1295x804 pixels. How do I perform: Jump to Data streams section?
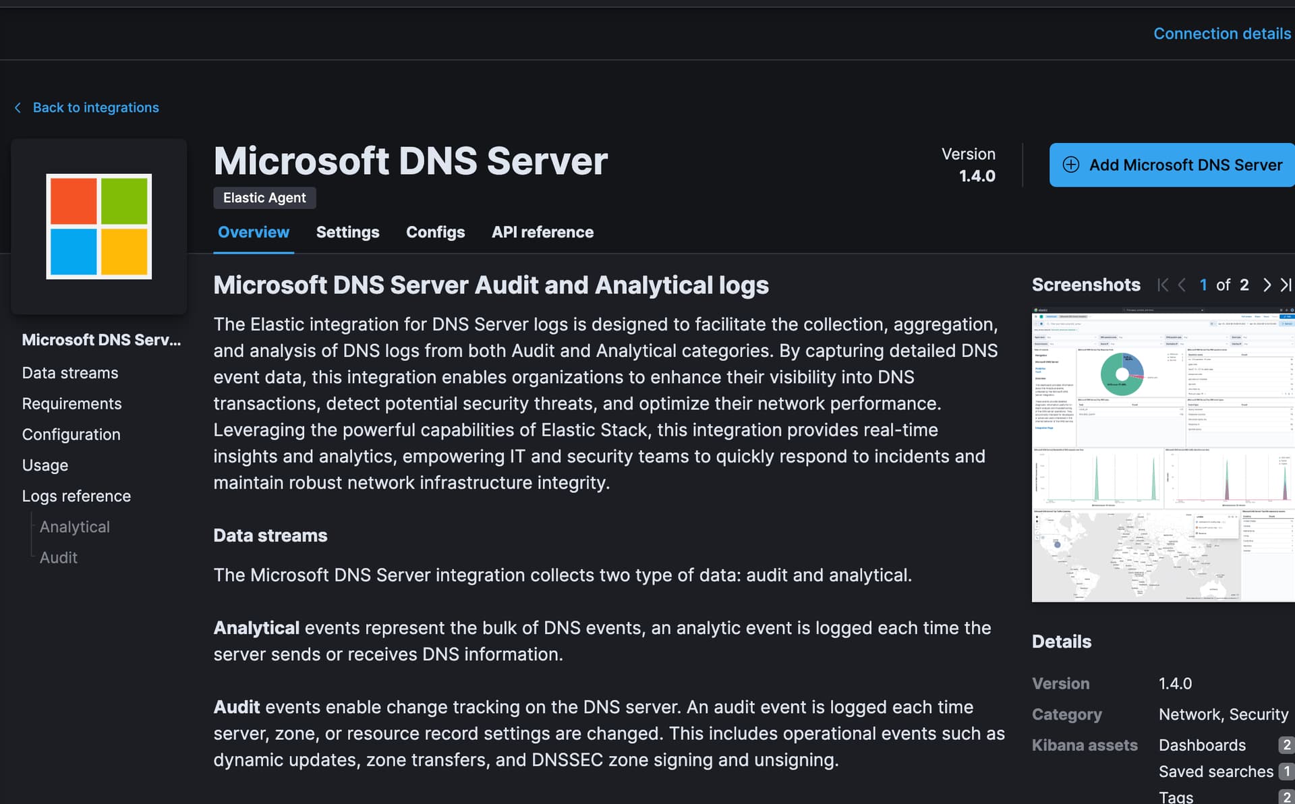coord(70,373)
